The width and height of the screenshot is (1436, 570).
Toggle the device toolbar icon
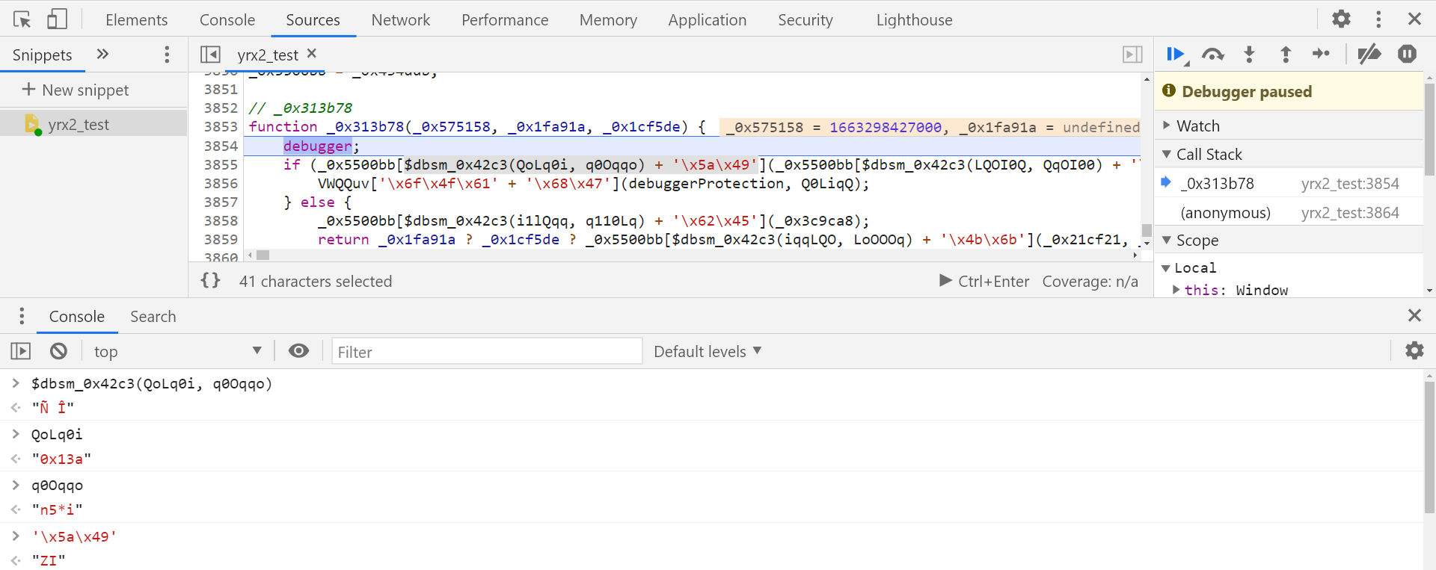coord(57,19)
